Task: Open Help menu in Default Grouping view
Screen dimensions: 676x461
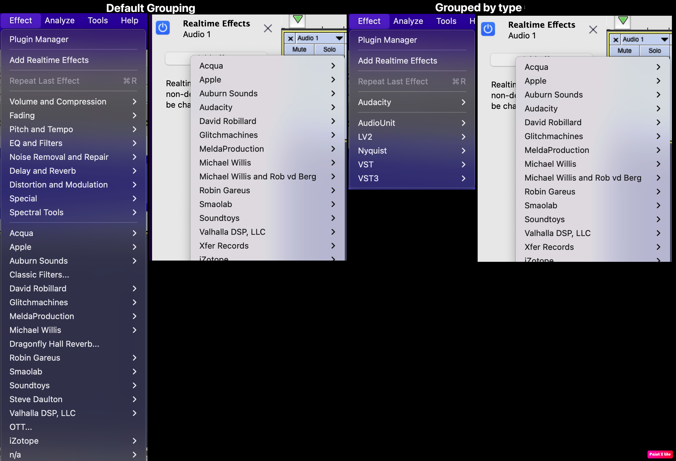Action: (129, 20)
